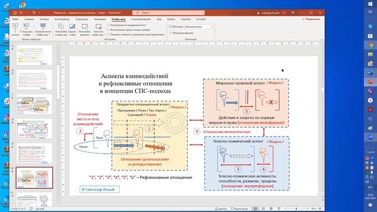Open Word icon in taskbar

click(x=371, y=72)
